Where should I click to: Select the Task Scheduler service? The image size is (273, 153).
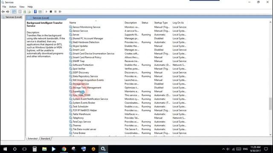click(x=128, y=107)
